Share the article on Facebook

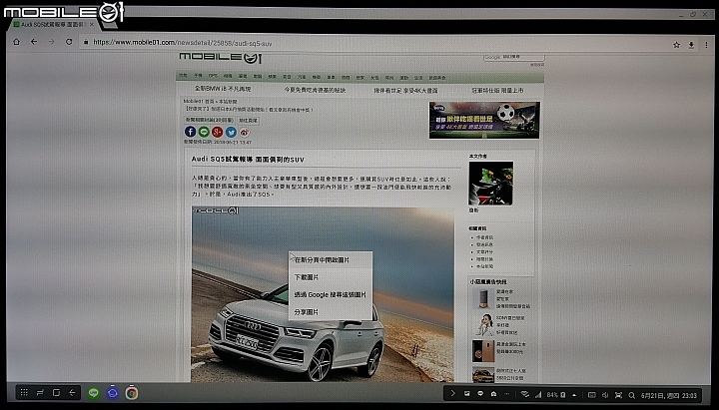191,132
